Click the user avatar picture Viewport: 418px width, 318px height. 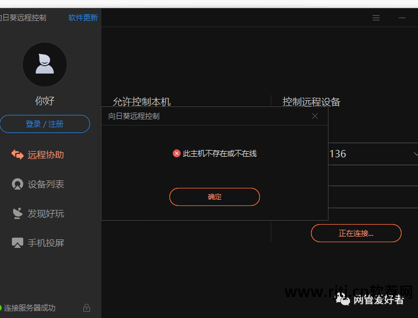[45, 64]
